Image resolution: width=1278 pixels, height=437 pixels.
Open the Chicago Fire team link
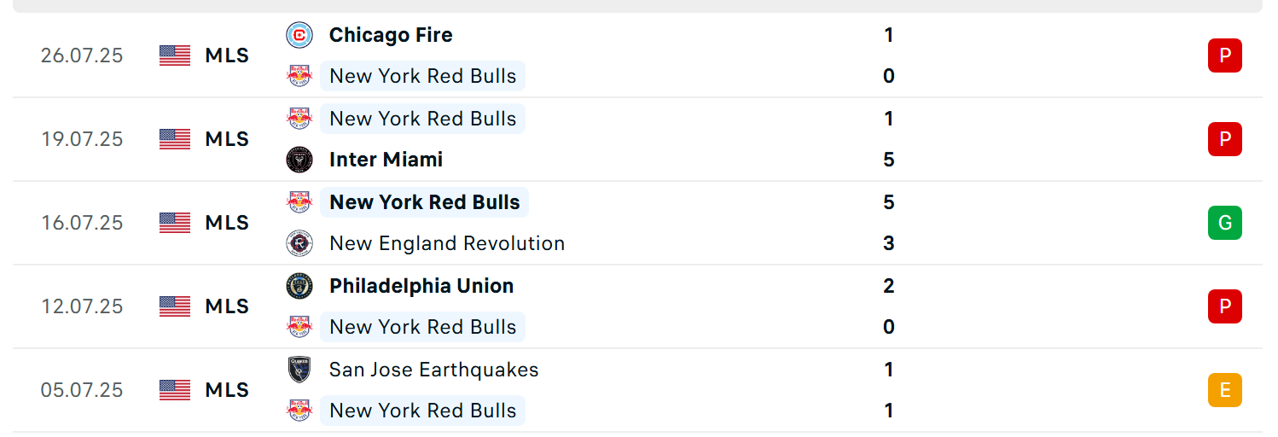point(391,35)
